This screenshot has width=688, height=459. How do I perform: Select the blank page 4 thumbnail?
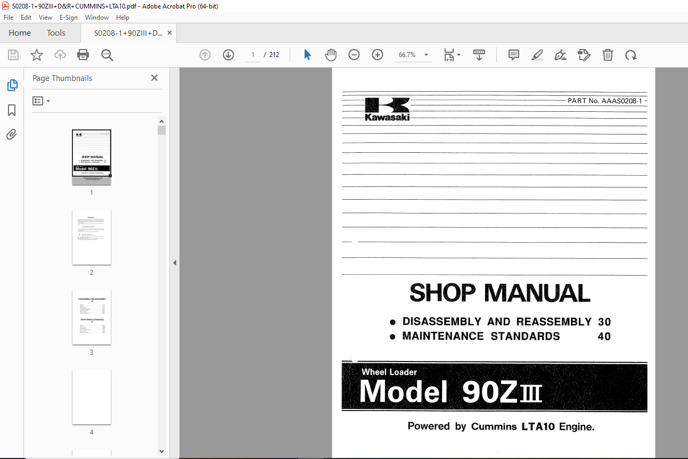click(x=92, y=397)
